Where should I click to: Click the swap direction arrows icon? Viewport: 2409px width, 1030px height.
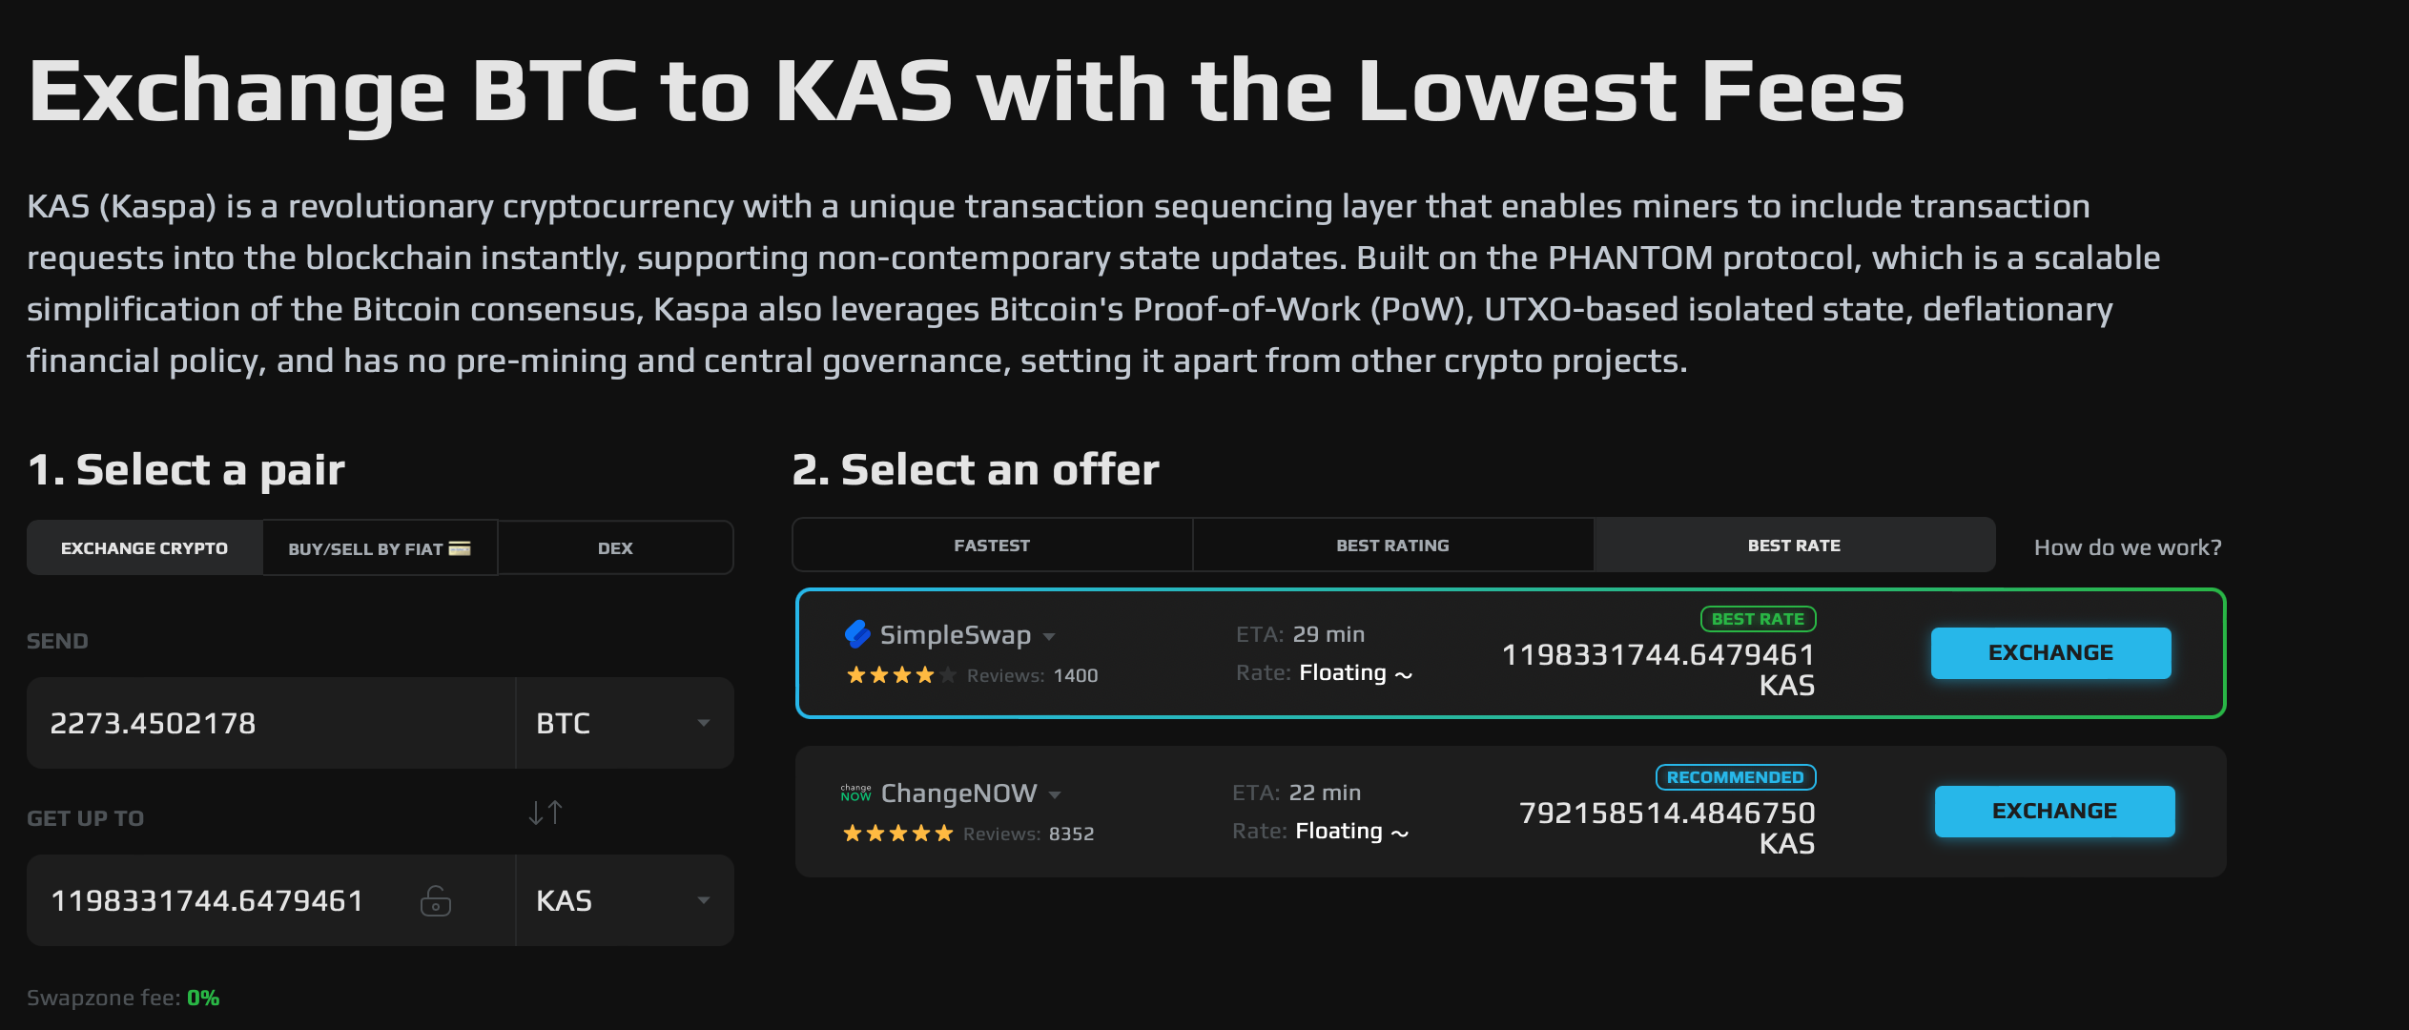point(545,812)
